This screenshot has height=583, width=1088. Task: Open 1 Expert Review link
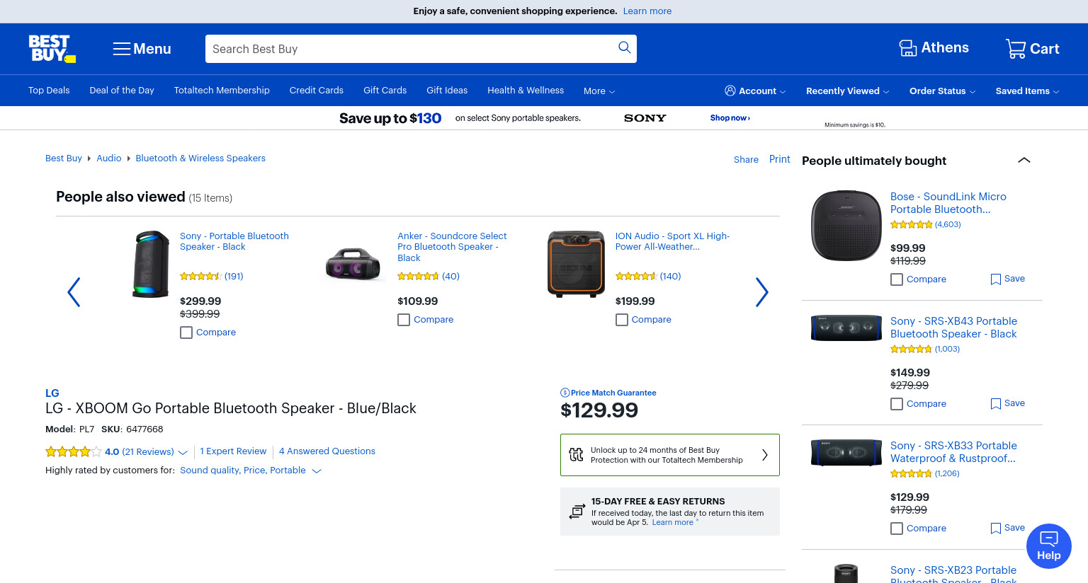point(233,451)
